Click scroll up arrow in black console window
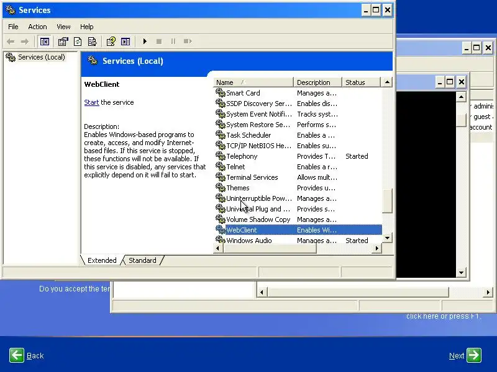 [x=462, y=97]
